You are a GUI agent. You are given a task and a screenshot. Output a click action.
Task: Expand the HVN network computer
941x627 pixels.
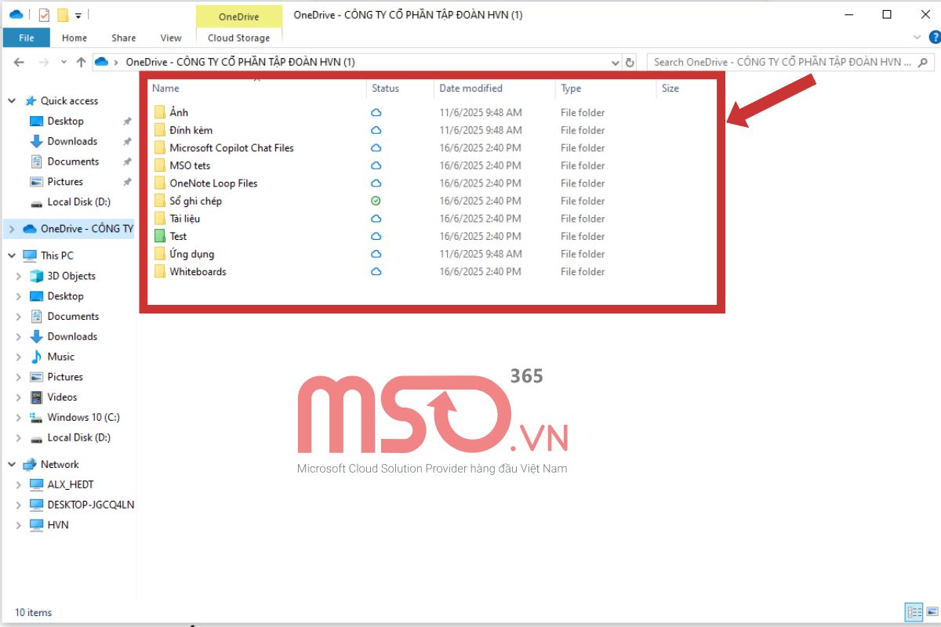pos(19,525)
